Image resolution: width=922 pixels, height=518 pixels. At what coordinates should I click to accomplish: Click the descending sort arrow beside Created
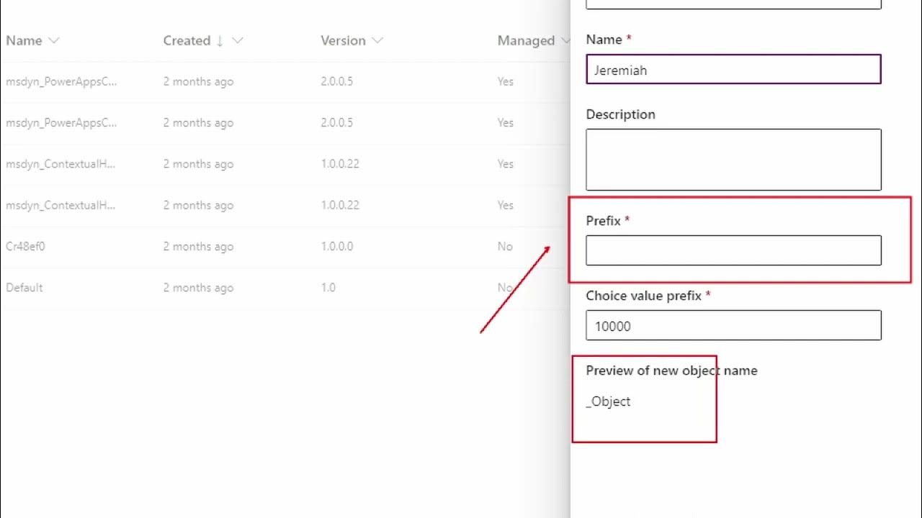point(220,41)
